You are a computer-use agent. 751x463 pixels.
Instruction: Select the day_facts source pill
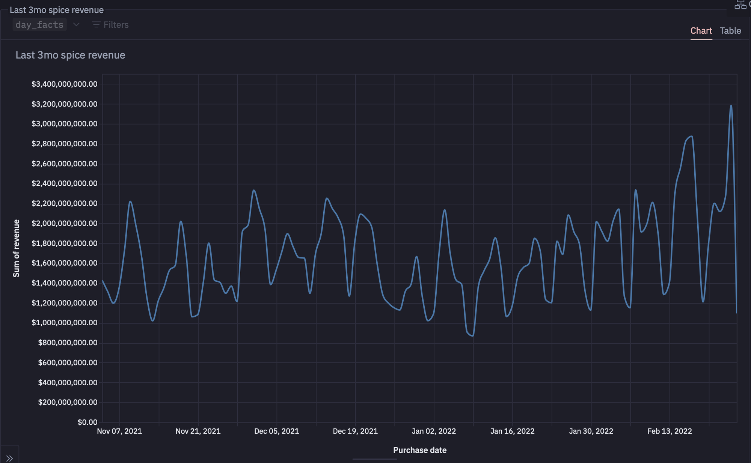click(x=39, y=25)
